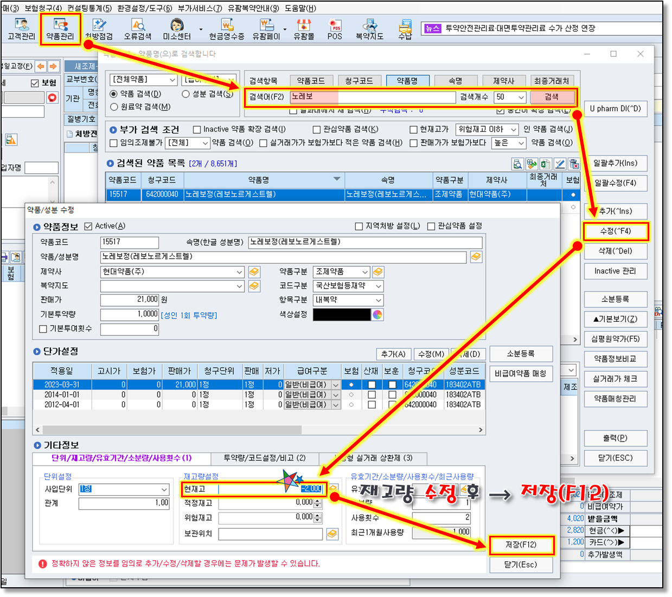Open the 검색개수 50 dropdown
The height and width of the screenshot is (597, 672).
pos(510,97)
